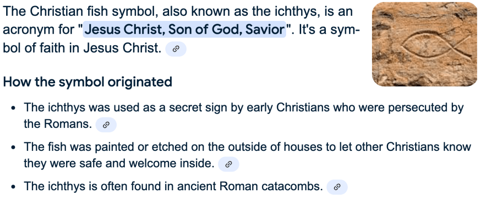Click source link icon after 'the Romans.'

(106, 125)
